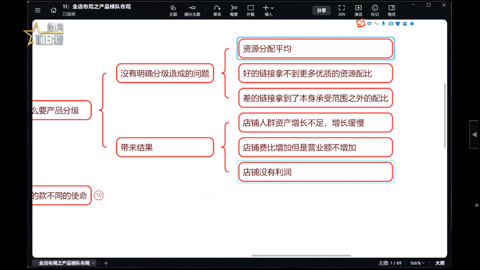
Task: Add a subtopic using the 细分主题 icon
Action: tap(192, 10)
